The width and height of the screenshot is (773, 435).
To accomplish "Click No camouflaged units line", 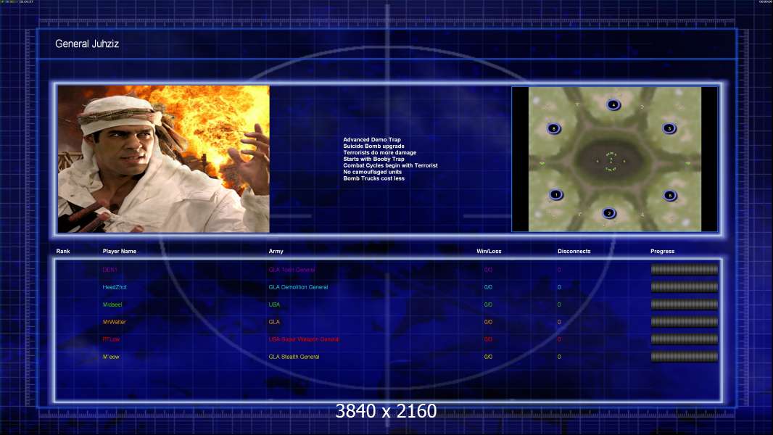I will pyautogui.click(x=372, y=172).
